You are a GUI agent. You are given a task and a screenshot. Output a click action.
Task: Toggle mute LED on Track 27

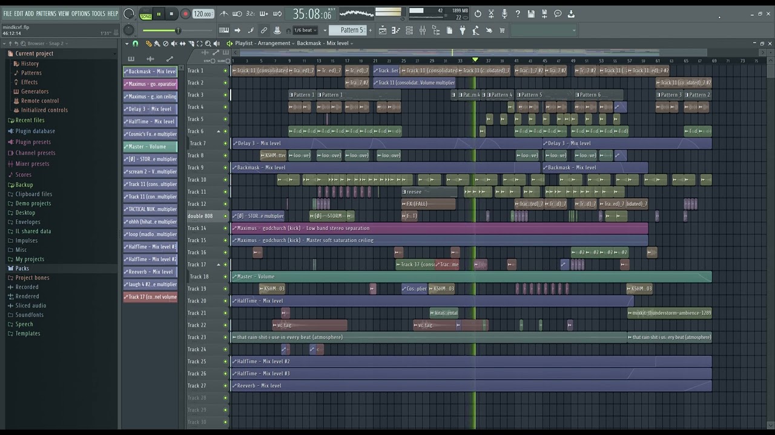tap(225, 385)
